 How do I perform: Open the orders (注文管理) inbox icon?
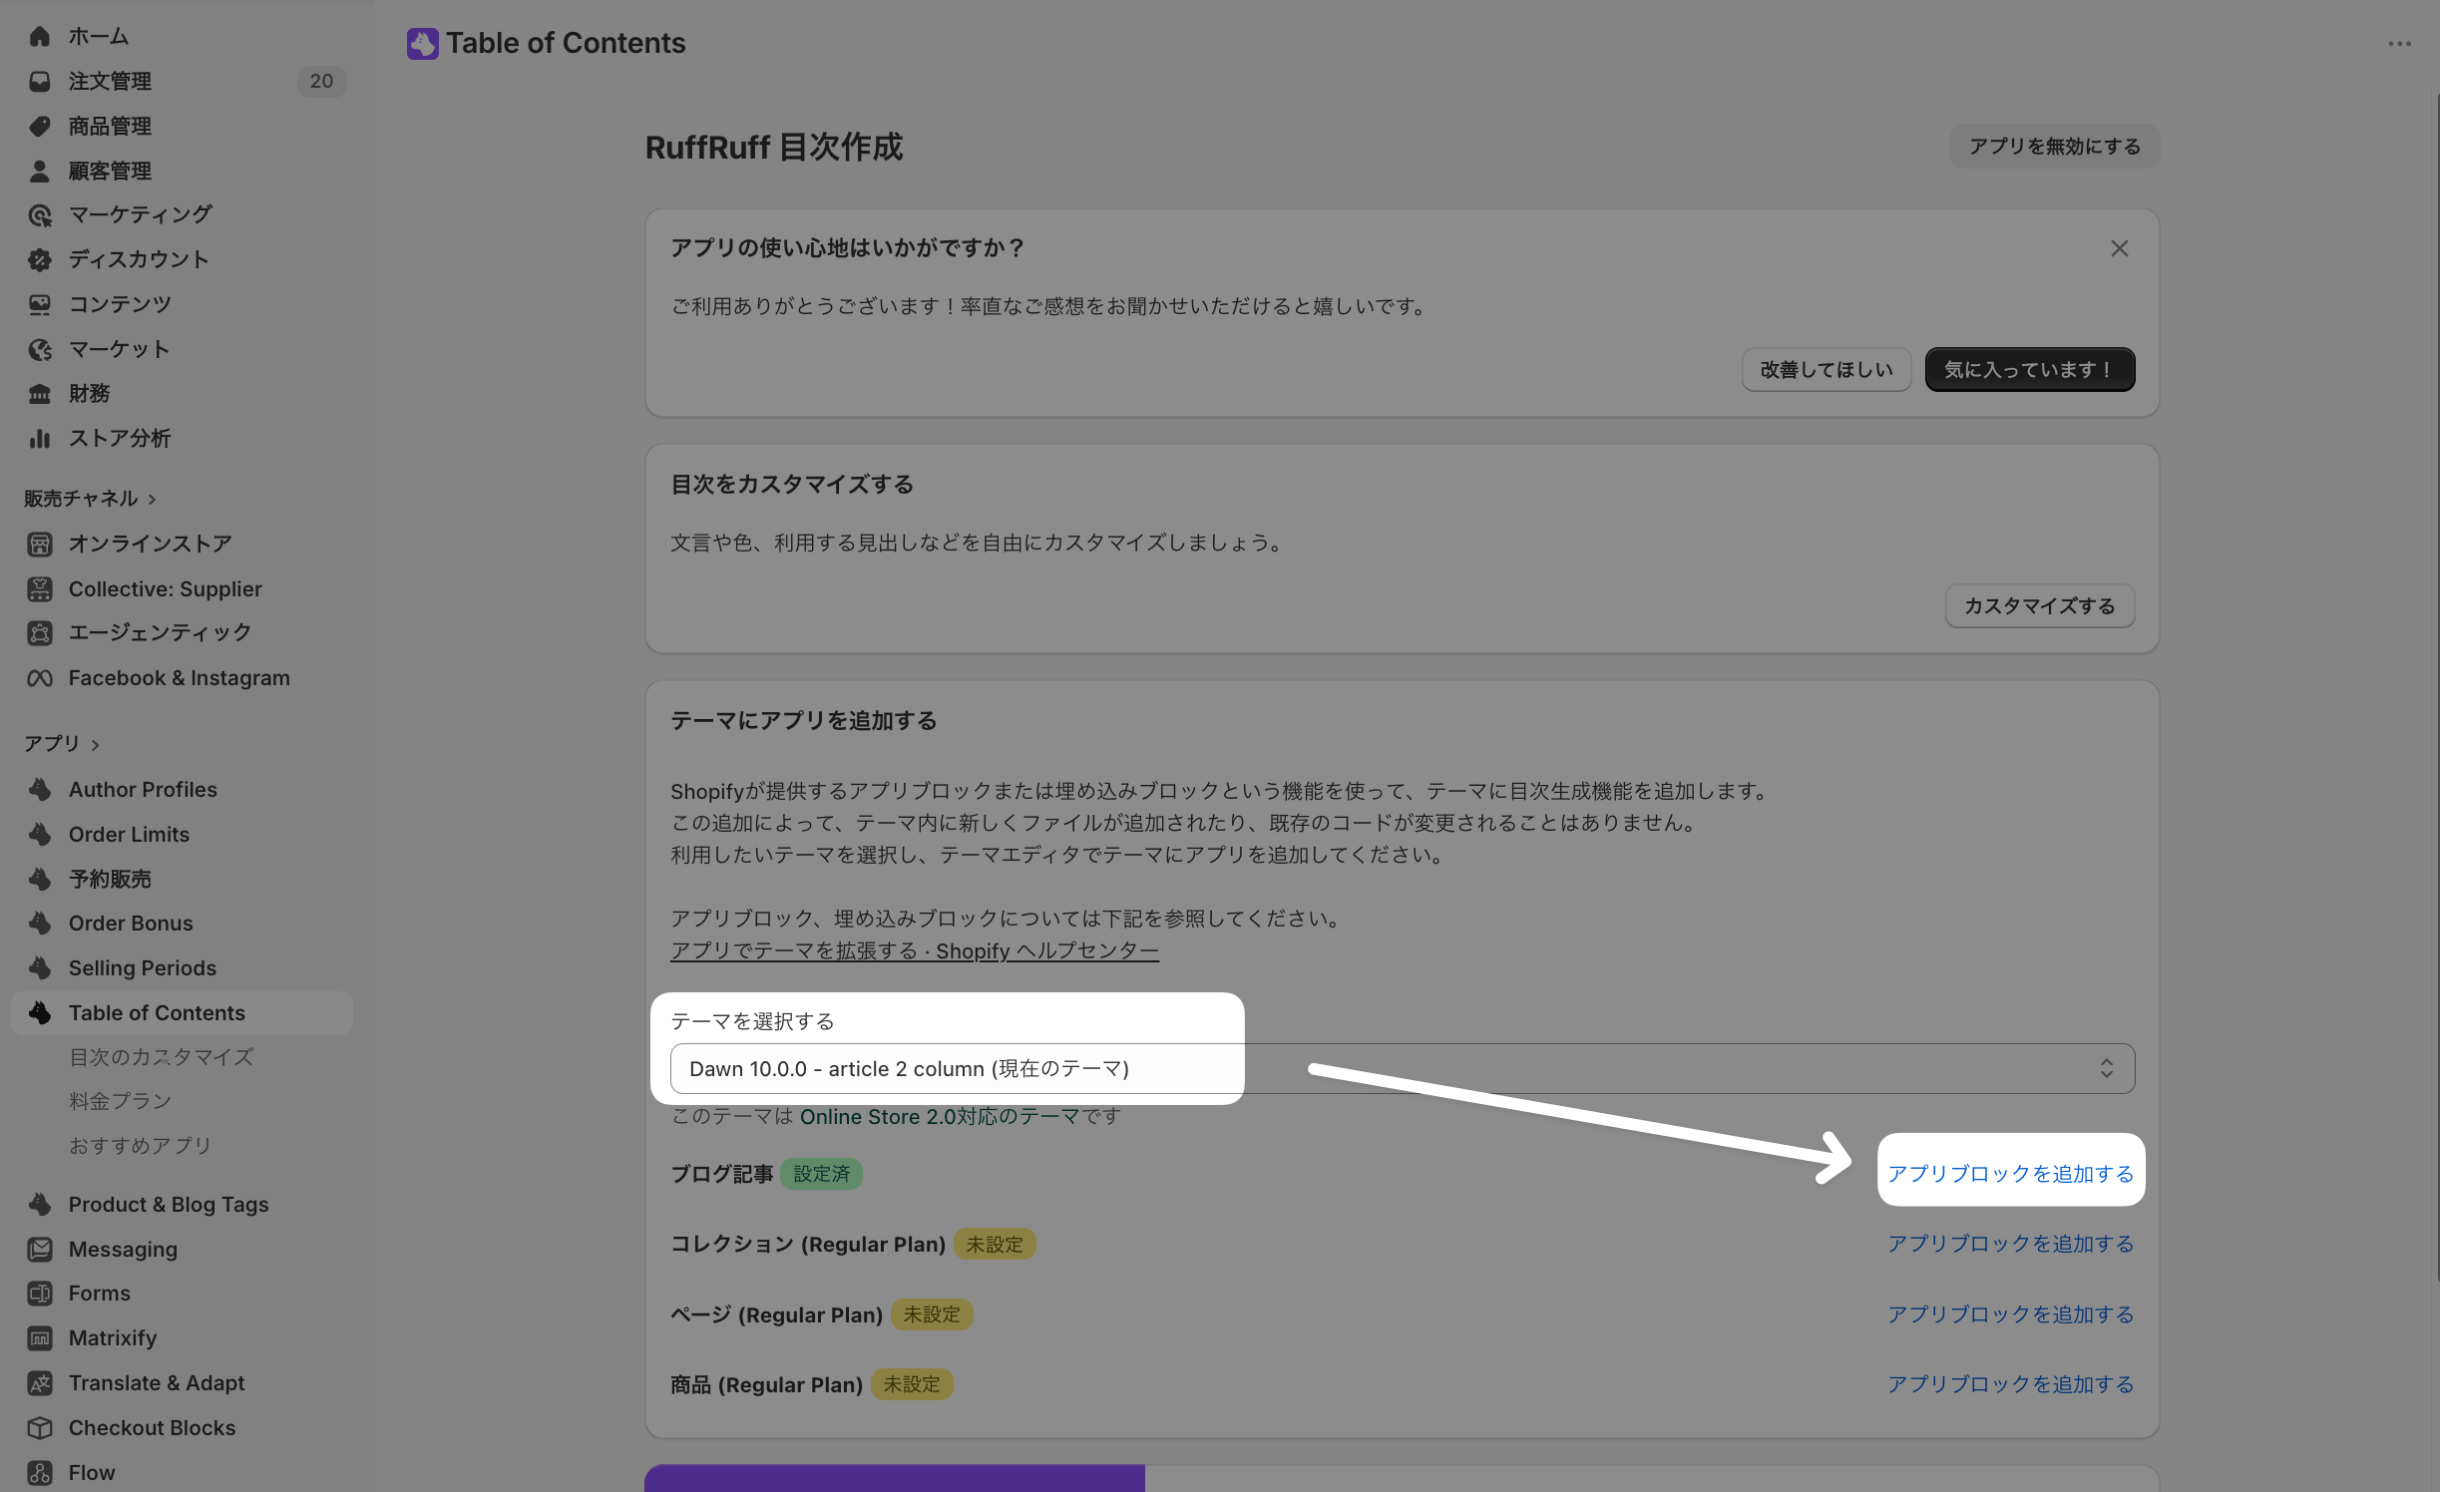pyautogui.click(x=40, y=82)
